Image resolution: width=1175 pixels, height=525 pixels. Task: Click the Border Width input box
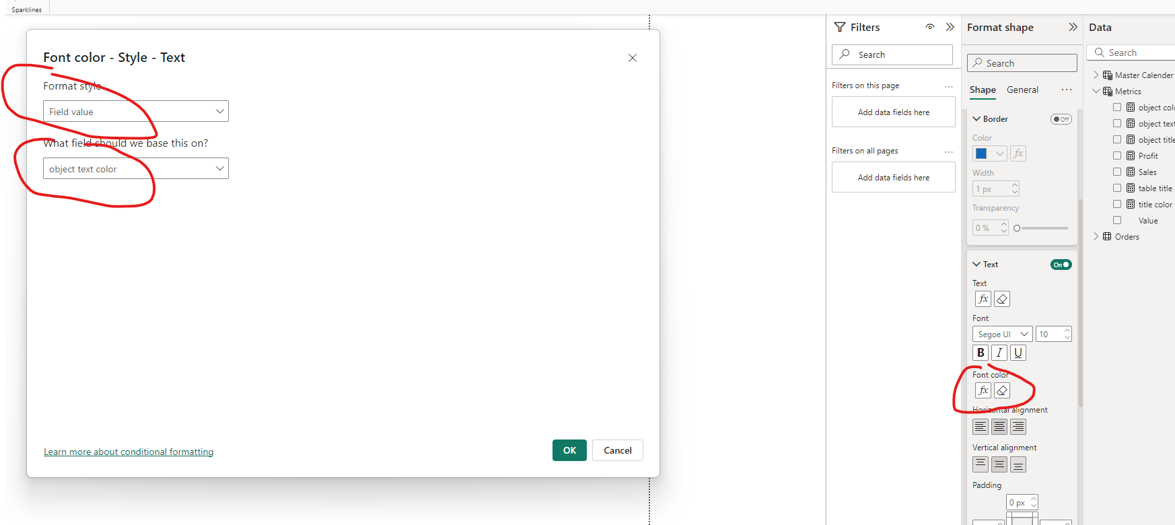pyautogui.click(x=996, y=188)
